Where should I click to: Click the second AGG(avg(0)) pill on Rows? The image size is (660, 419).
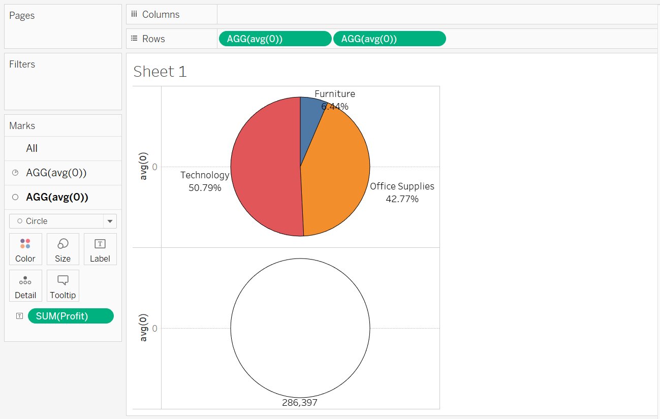389,39
